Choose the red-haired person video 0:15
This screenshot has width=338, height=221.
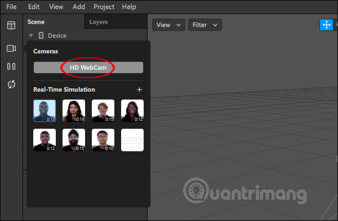click(103, 111)
